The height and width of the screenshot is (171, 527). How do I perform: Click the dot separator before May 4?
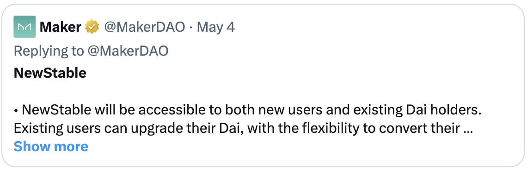click(190, 28)
